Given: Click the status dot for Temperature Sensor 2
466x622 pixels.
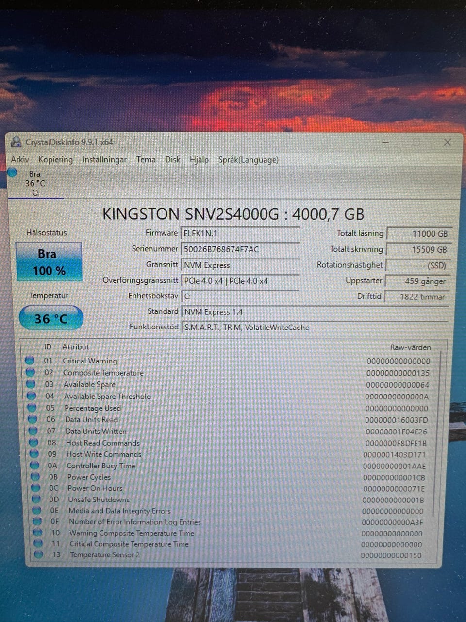Looking at the screenshot, I should 39,554.
